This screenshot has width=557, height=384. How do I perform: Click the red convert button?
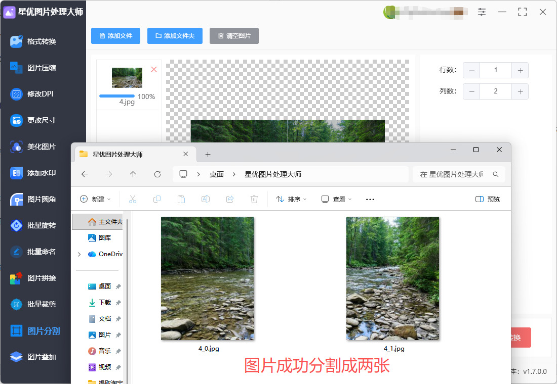[521, 338]
